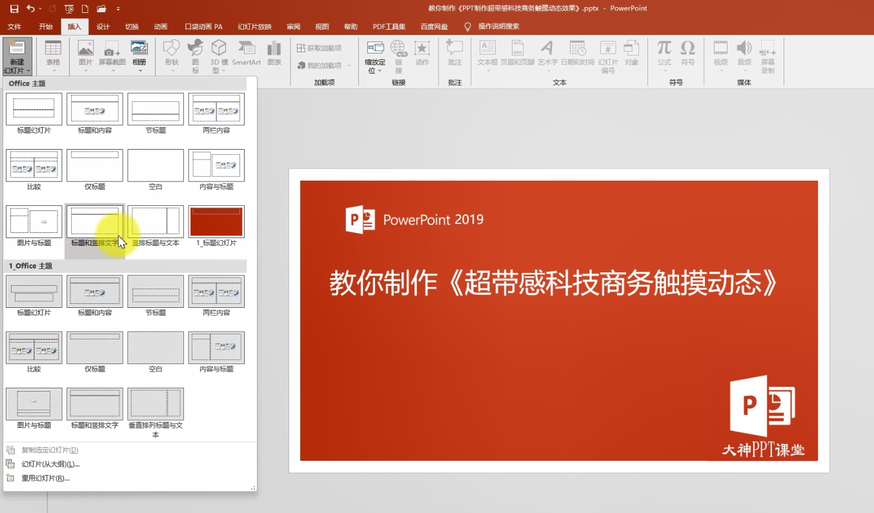The width and height of the screenshot is (874, 513).
Task: Expand My Add-ins (我的加载项) dropdown
Action: point(349,66)
